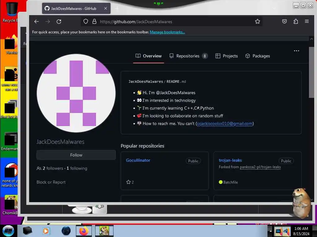Click the JackDoesMalwares username under avatar
Viewport: 317px width, 237px height.
click(x=60, y=142)
